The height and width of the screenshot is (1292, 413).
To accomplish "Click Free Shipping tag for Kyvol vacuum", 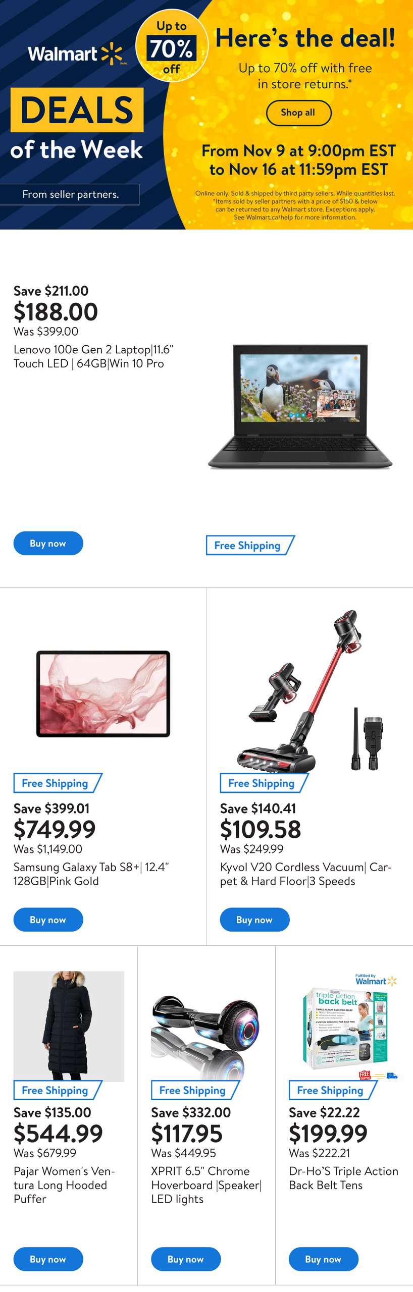I will pos(264,783).
